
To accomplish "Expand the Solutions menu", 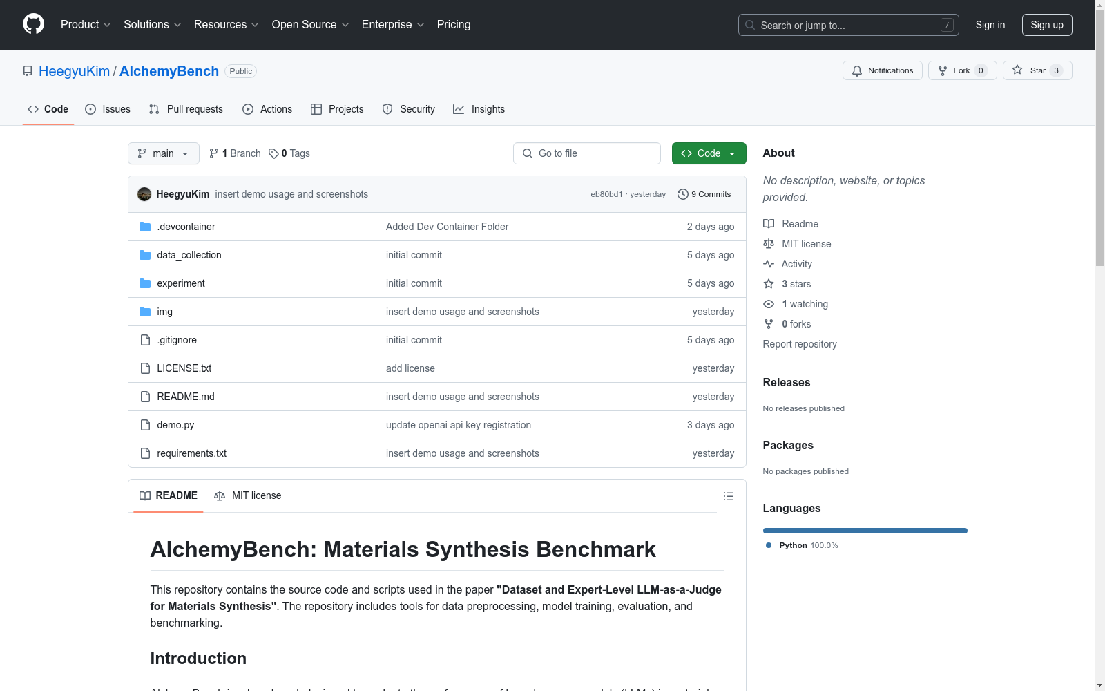I will (x=153, y=25).
